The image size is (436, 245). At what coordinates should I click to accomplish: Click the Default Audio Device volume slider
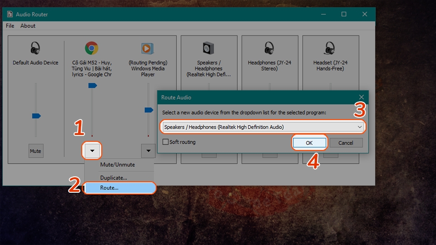[x=36, y=116]
